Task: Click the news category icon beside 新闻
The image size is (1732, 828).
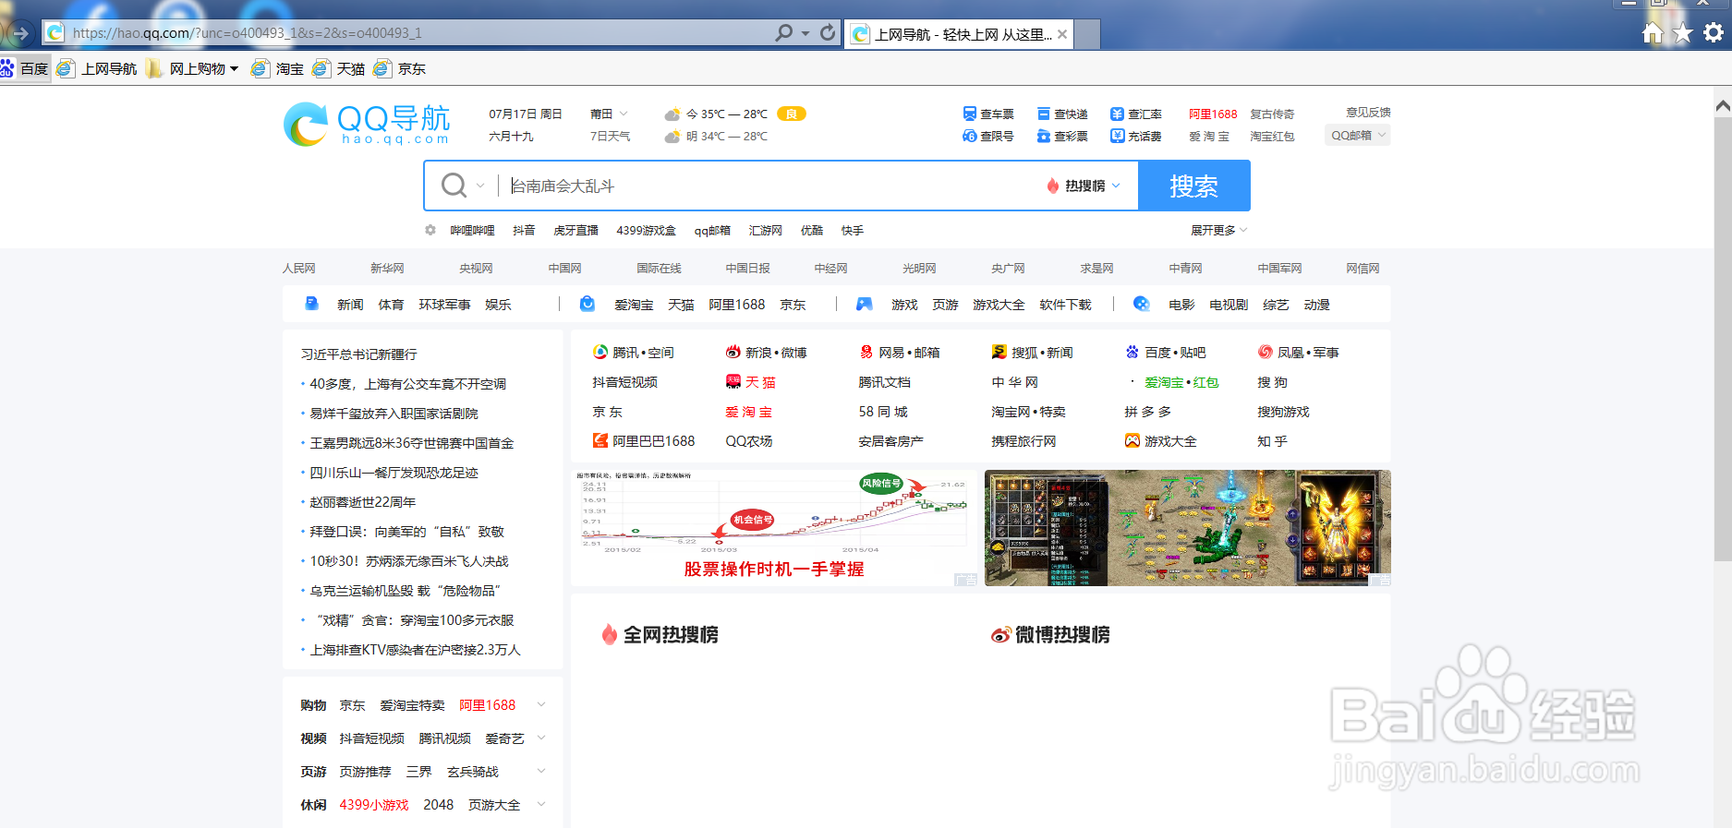Action: 312,304
